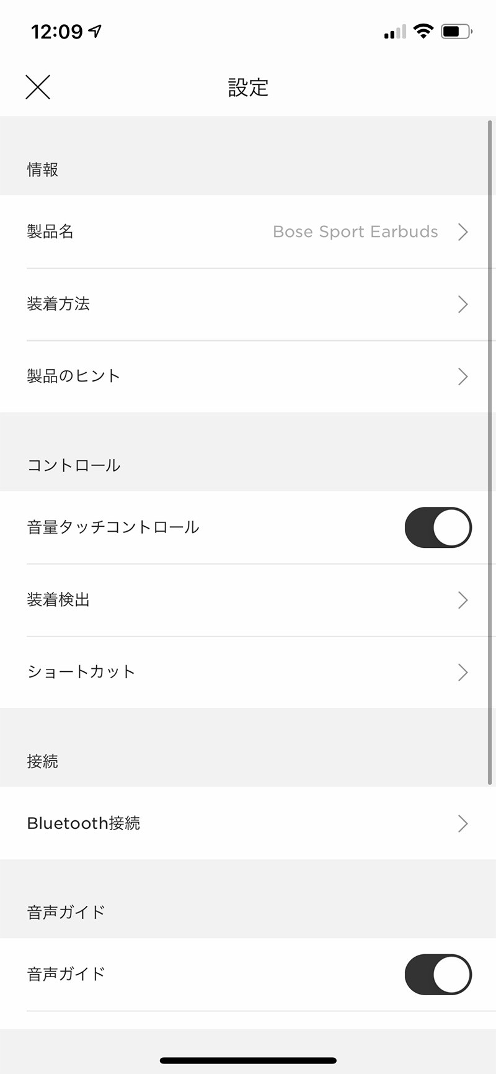Tap the home indicator bar at bottom
This screenshot has height=1074, width=496.
[248, 1060]
